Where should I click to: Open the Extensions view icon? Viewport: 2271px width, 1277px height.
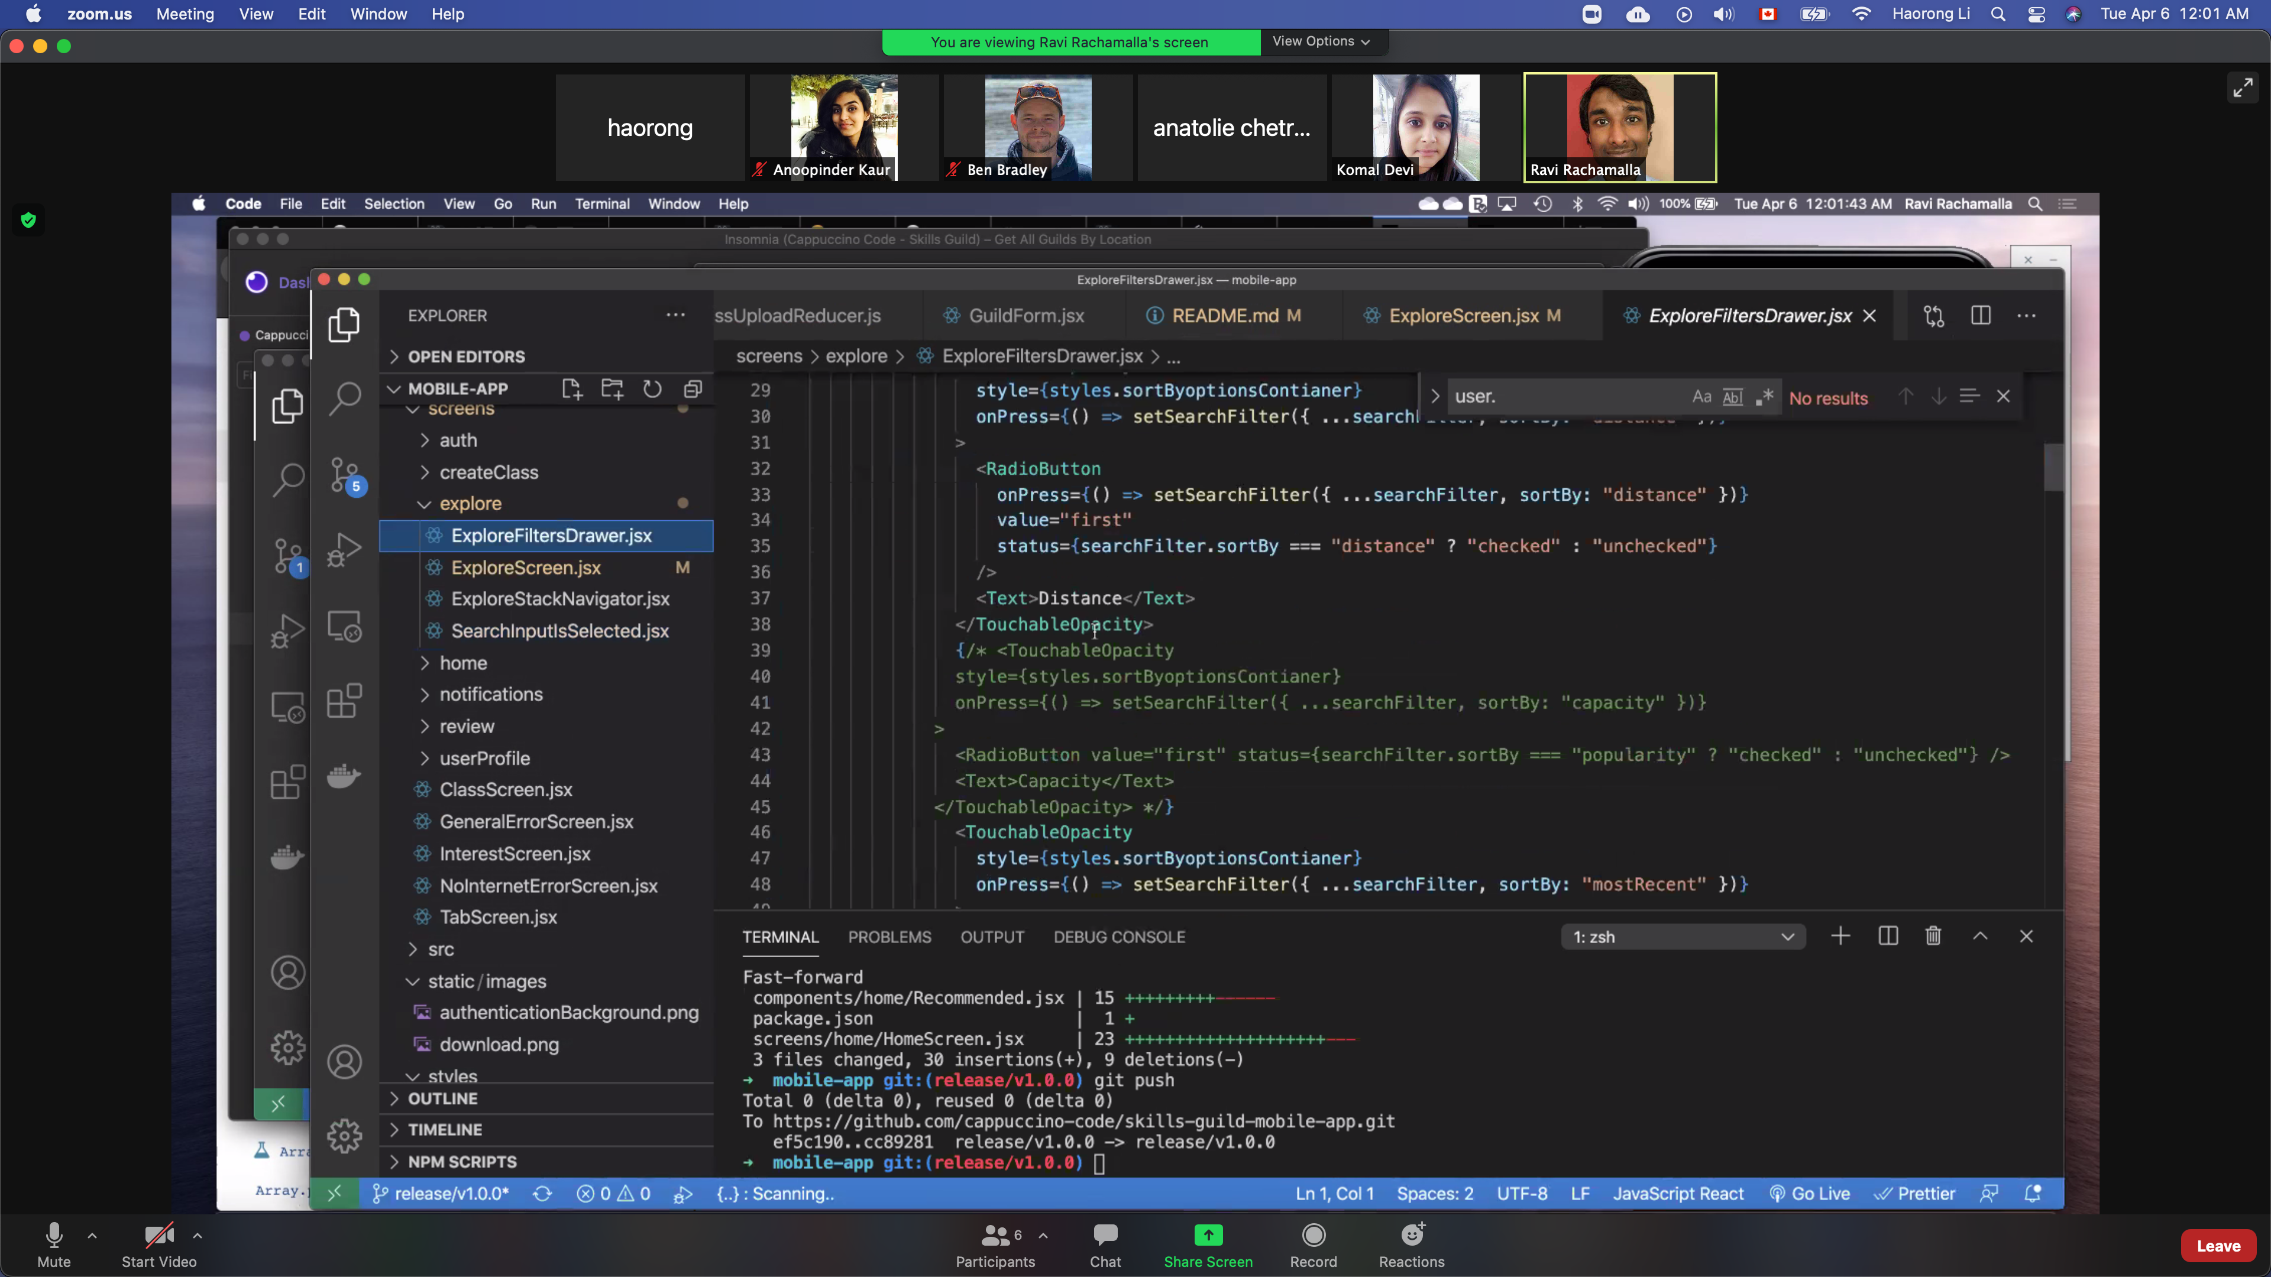click(x=344, y=702)
